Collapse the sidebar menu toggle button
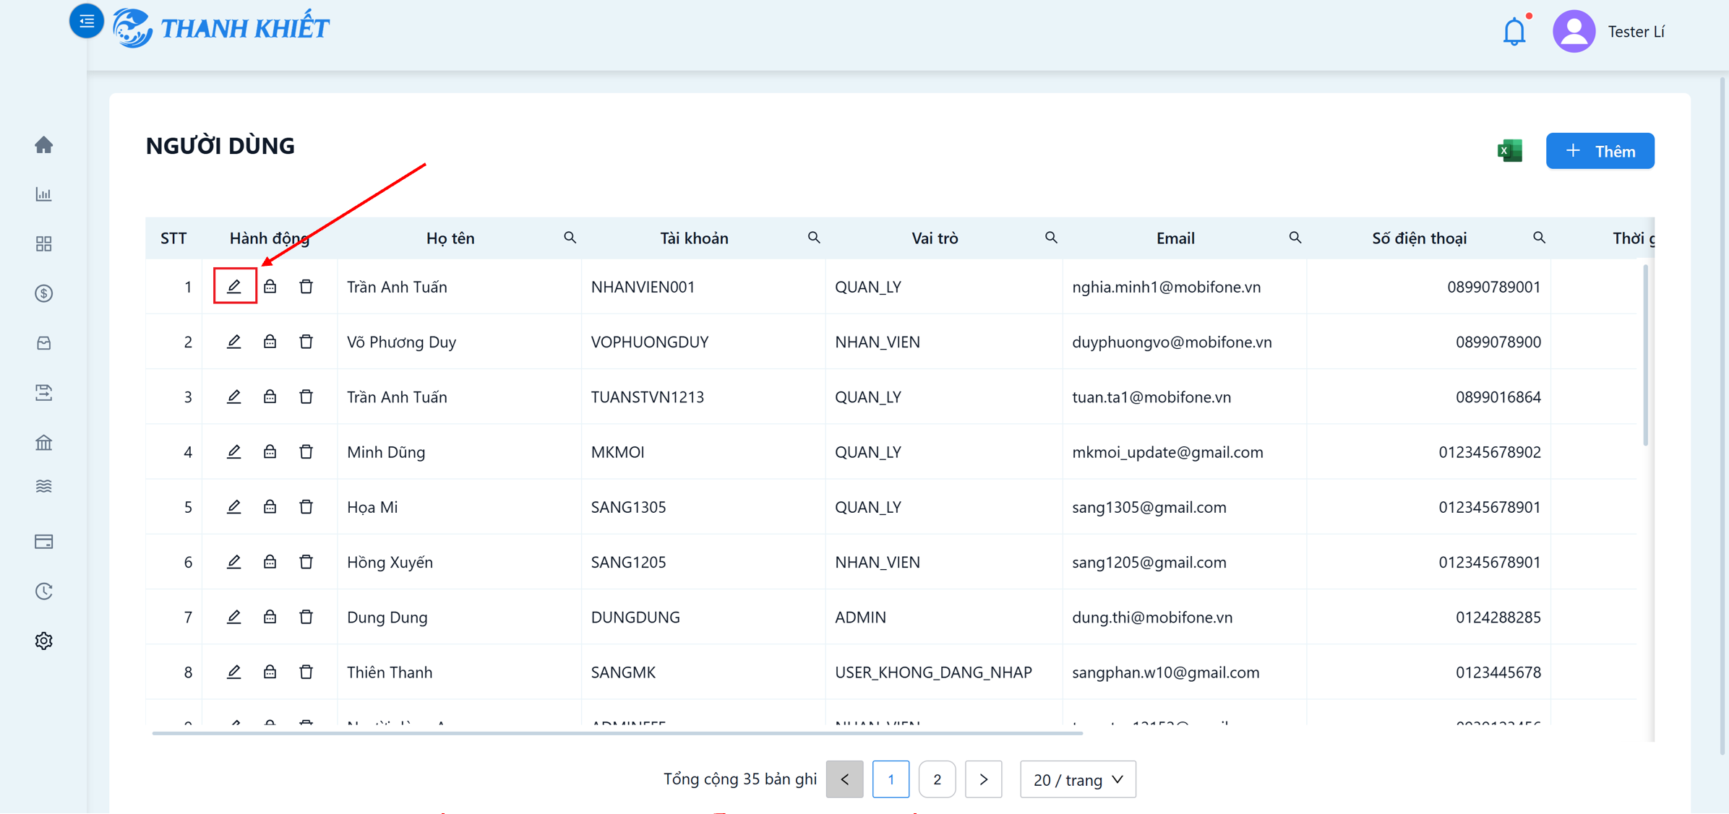Screen dimensions: 1729x814 point(86,21)
